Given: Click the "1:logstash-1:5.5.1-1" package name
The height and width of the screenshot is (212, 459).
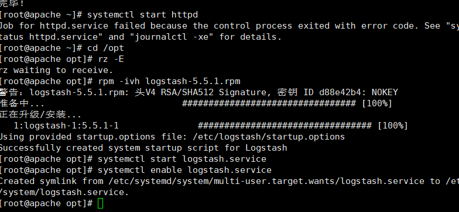Looking at the screenshot, I should [66, 126].
